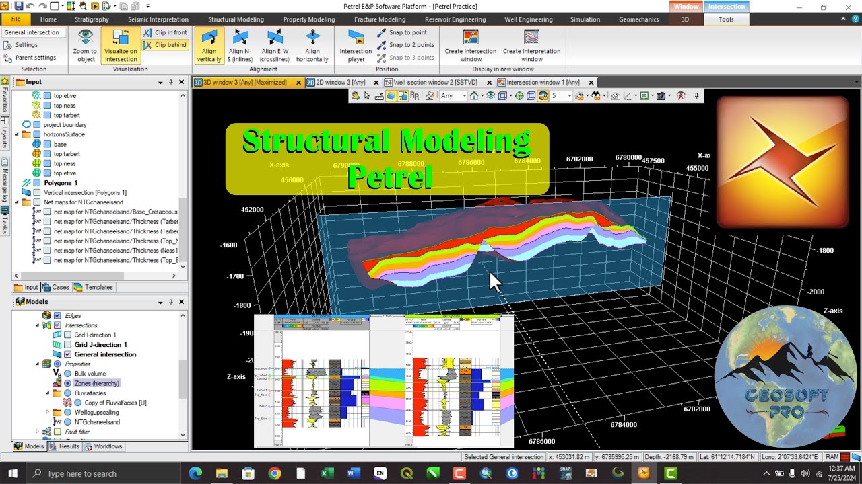
Task: Open the File menu
Action: 15,19
